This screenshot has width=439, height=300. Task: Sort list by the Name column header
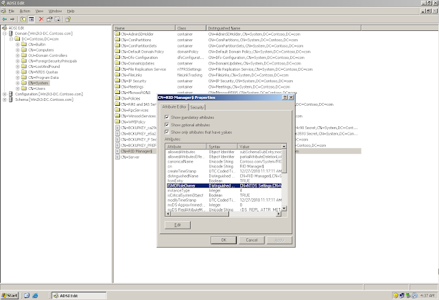(x=145, y=28)
